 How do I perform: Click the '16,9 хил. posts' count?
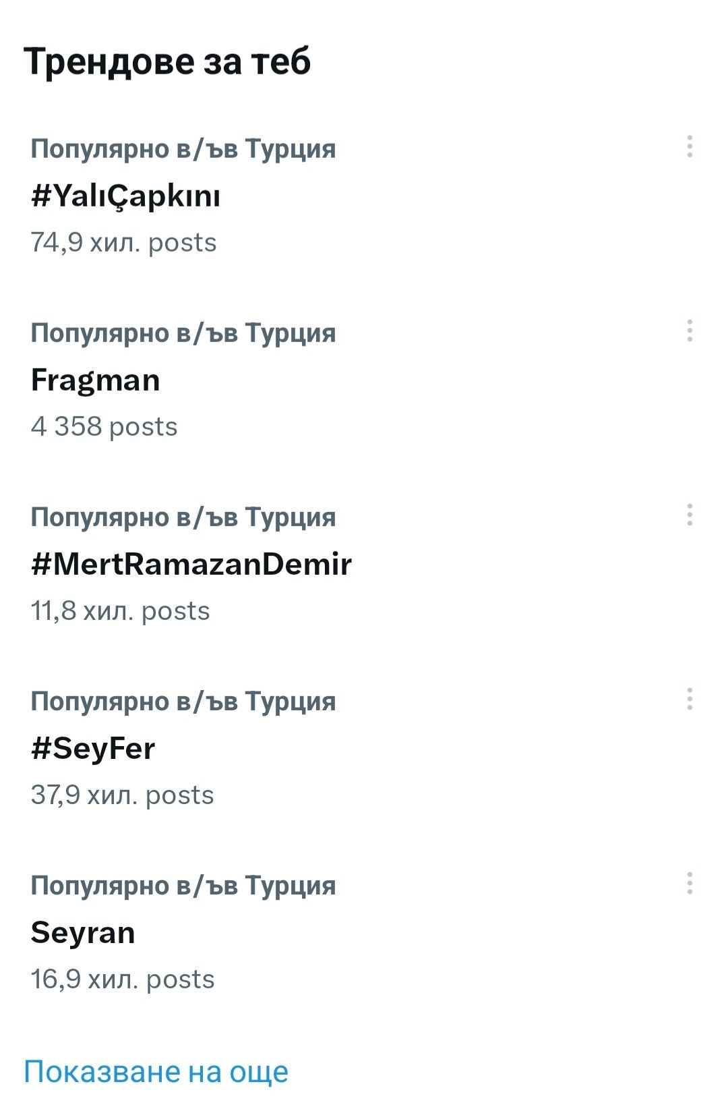pos(122,979)
